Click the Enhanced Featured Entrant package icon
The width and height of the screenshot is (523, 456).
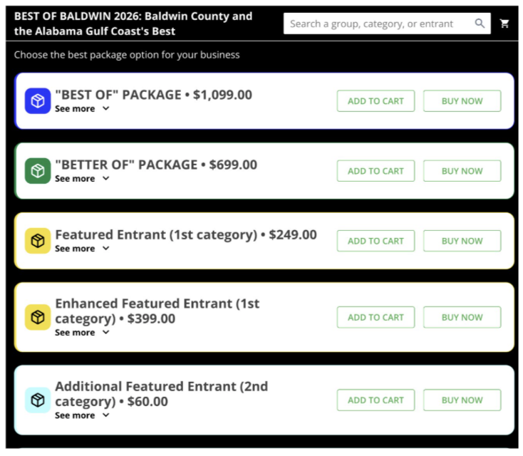[38, 317]
